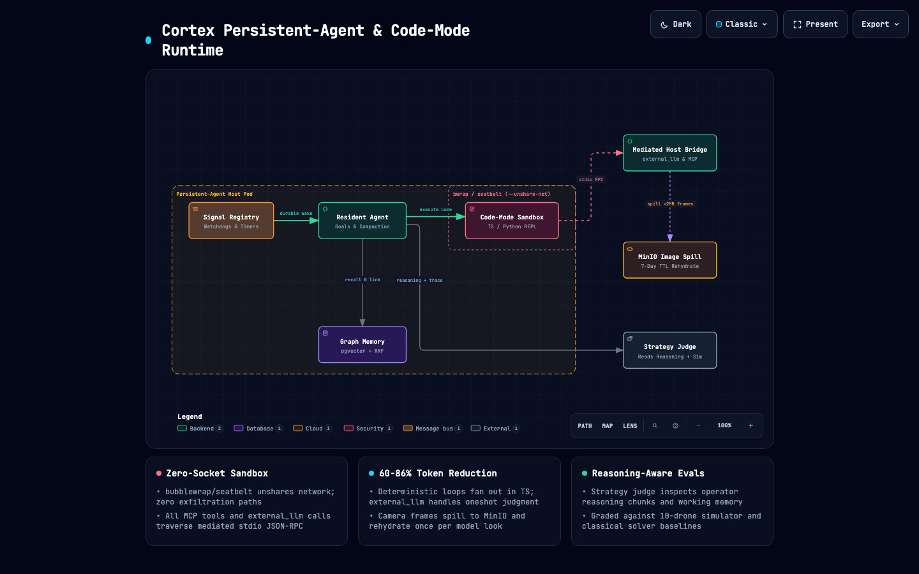Select the MAP view tab
The height and width of the screenshot is (574, 919).
click(x=608, y=426)
